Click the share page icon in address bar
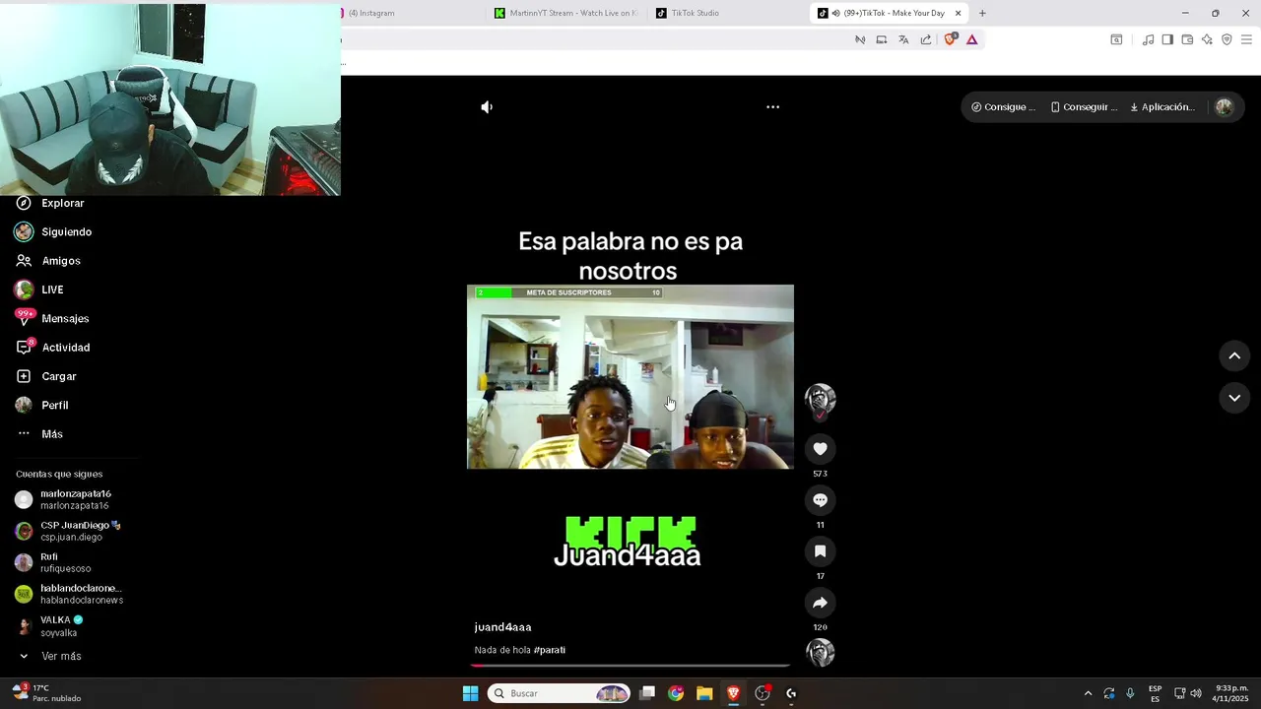The image size is (1261, 709). pos(926,39)
